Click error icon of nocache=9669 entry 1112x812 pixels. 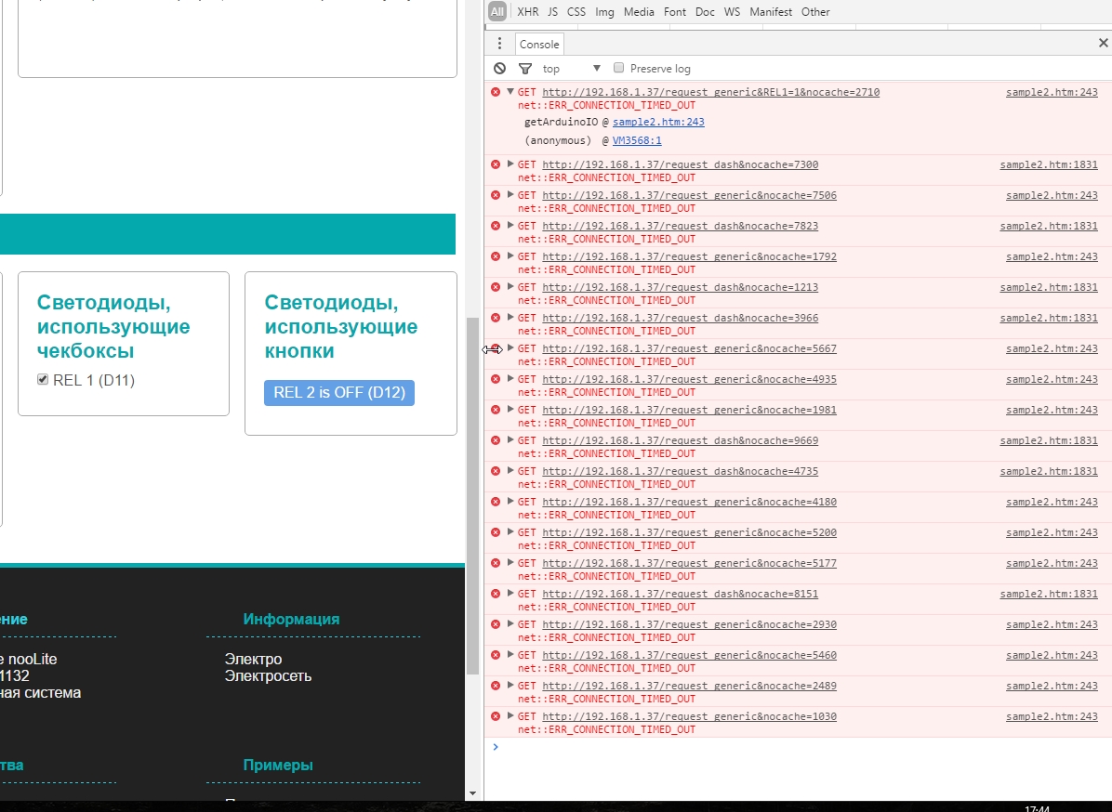point(495,440)
